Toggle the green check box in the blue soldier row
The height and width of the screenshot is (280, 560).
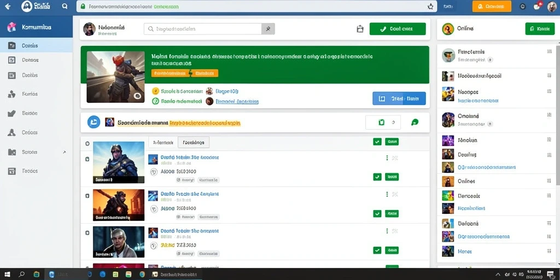coord(377,177)
